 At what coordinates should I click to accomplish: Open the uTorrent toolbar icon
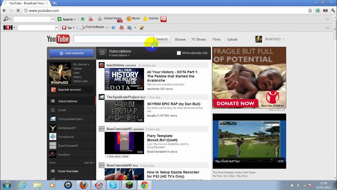83,19
